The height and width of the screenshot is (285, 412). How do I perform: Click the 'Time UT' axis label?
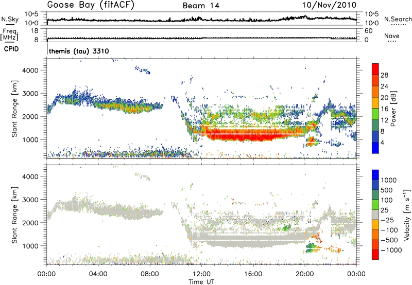[201, 282]
